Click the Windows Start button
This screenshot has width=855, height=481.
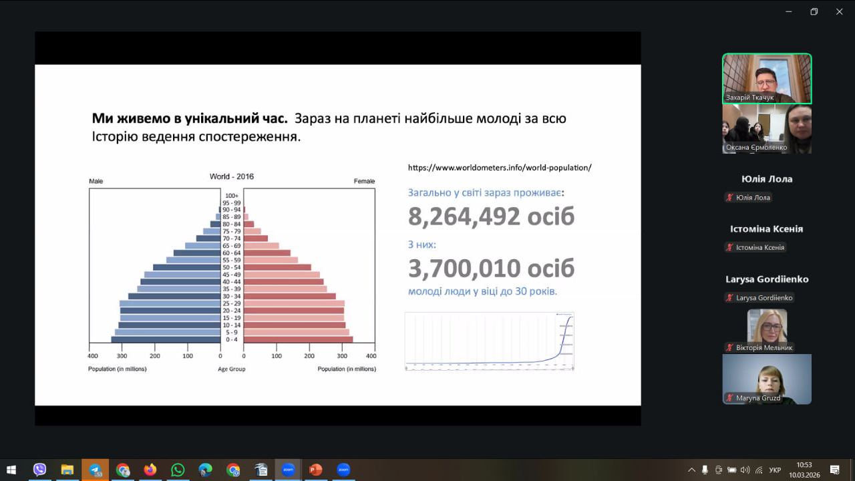point(11,470)
